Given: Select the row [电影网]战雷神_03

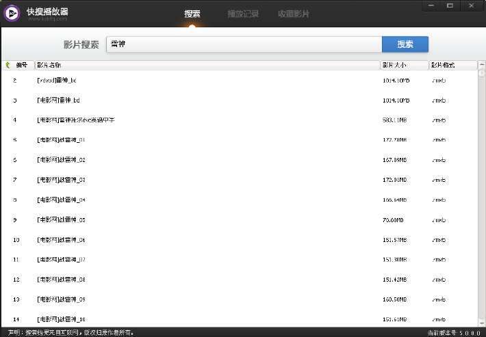Looking at the screenshot, I should point(240,180).
